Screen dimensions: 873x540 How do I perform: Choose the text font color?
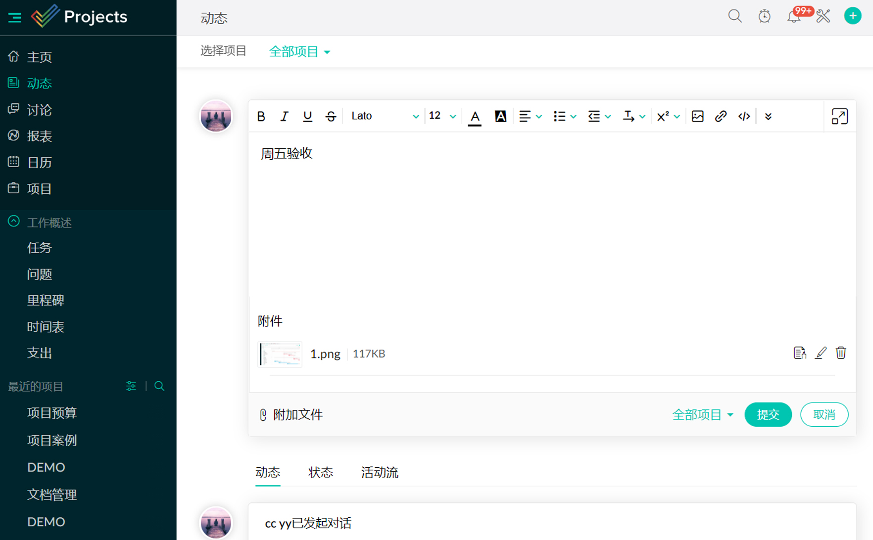[x=475, y=116]
